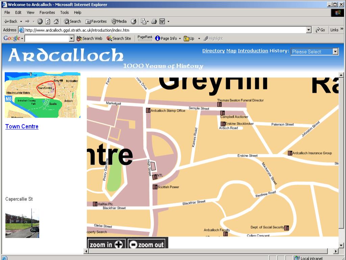346x260 pixels.
Task: Open Google Page Info
Action: tap(166, 39)
